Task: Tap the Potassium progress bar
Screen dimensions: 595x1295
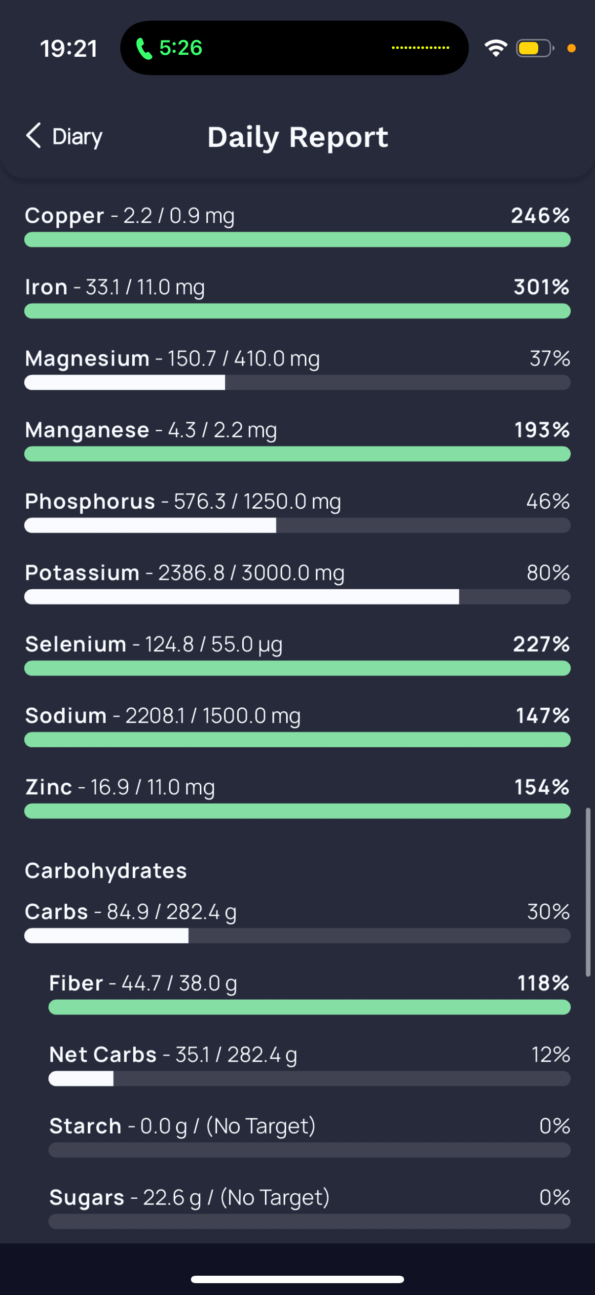Action: click(297, 597)
